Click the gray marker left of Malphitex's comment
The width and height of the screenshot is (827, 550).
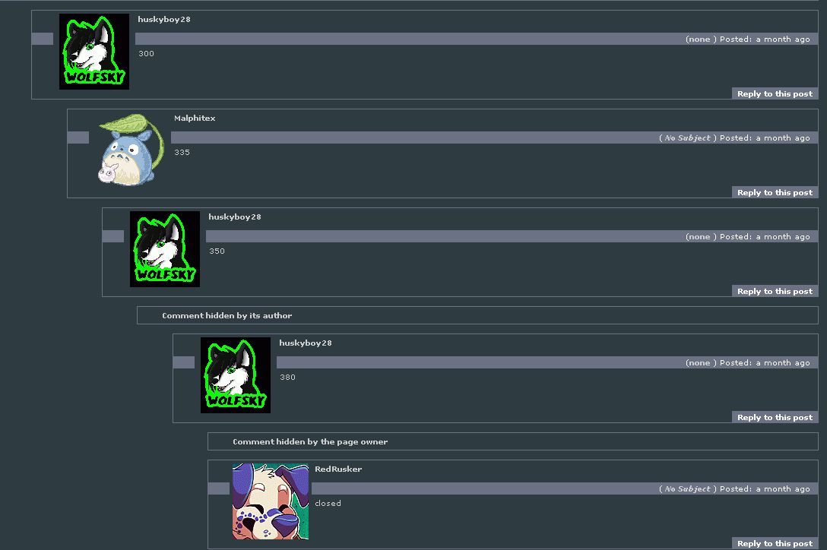click(78, 137)
